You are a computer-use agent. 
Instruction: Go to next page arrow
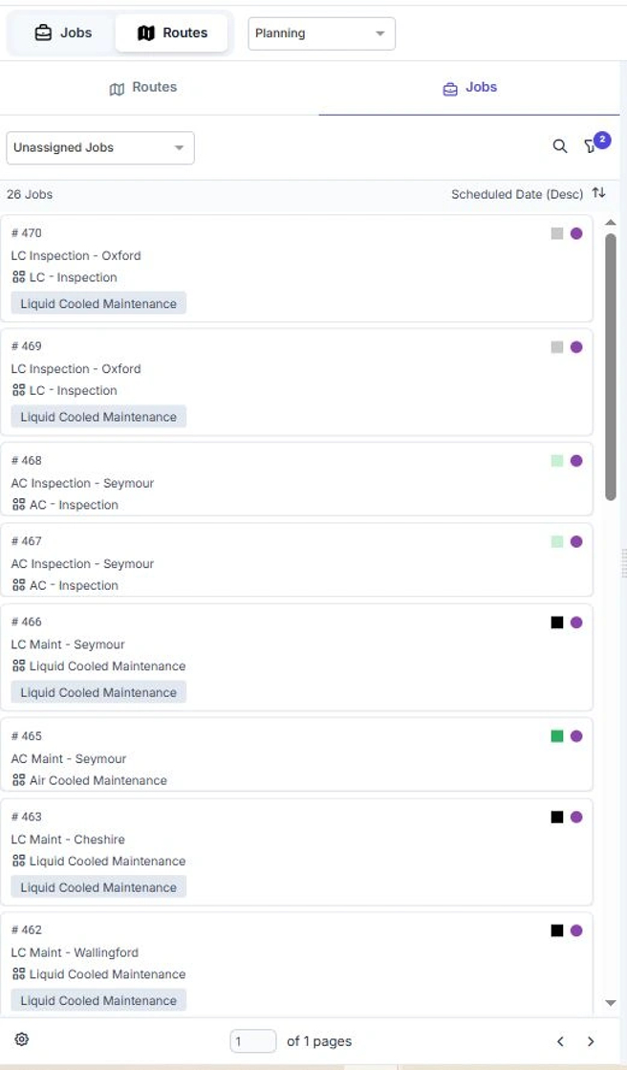click(591, 1041)
